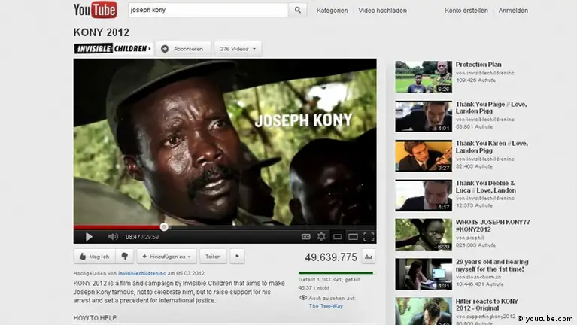This screenshot has height=325, width=577.
Task: Flag the video with the flag icon
Action: point(237,256)
